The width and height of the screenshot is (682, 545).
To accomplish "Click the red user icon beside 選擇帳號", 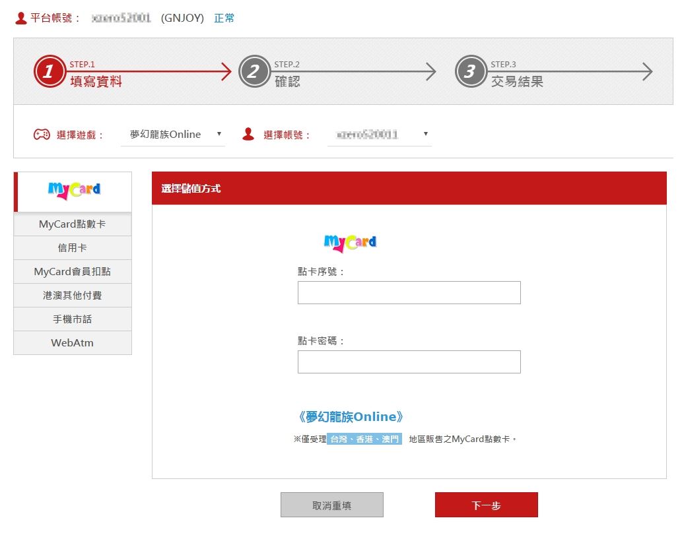I will click(248, 134).
